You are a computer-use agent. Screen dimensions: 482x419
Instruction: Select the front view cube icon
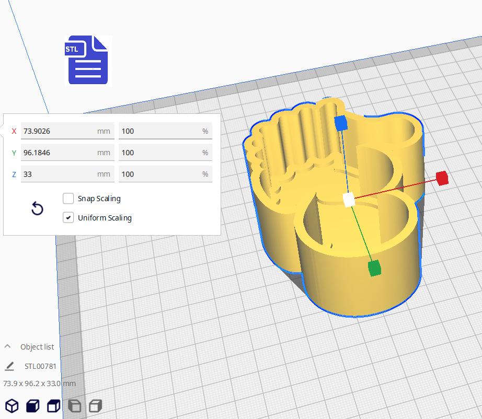pyautogui.click(x=33, y=406)
